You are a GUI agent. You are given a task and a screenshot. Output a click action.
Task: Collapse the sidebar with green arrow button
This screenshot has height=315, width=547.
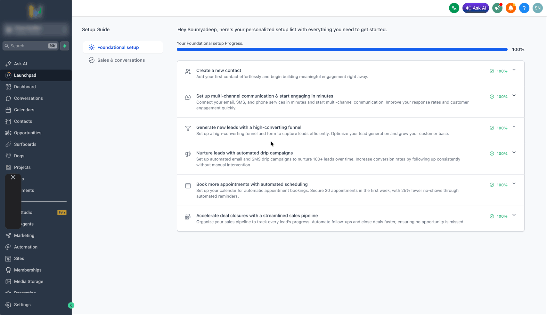71,305
